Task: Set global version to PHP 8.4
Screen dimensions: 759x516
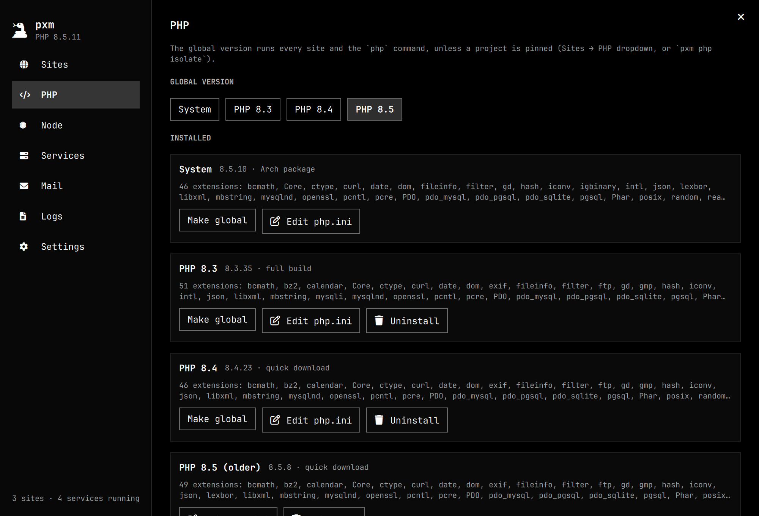Action: 314,109
